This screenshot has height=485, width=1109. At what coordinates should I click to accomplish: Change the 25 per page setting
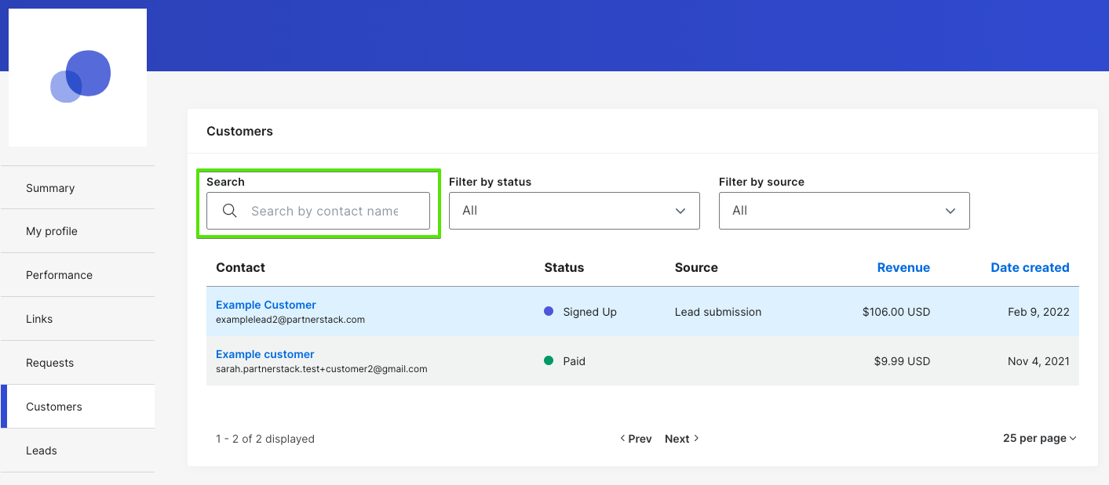(x=1040, y=438)
